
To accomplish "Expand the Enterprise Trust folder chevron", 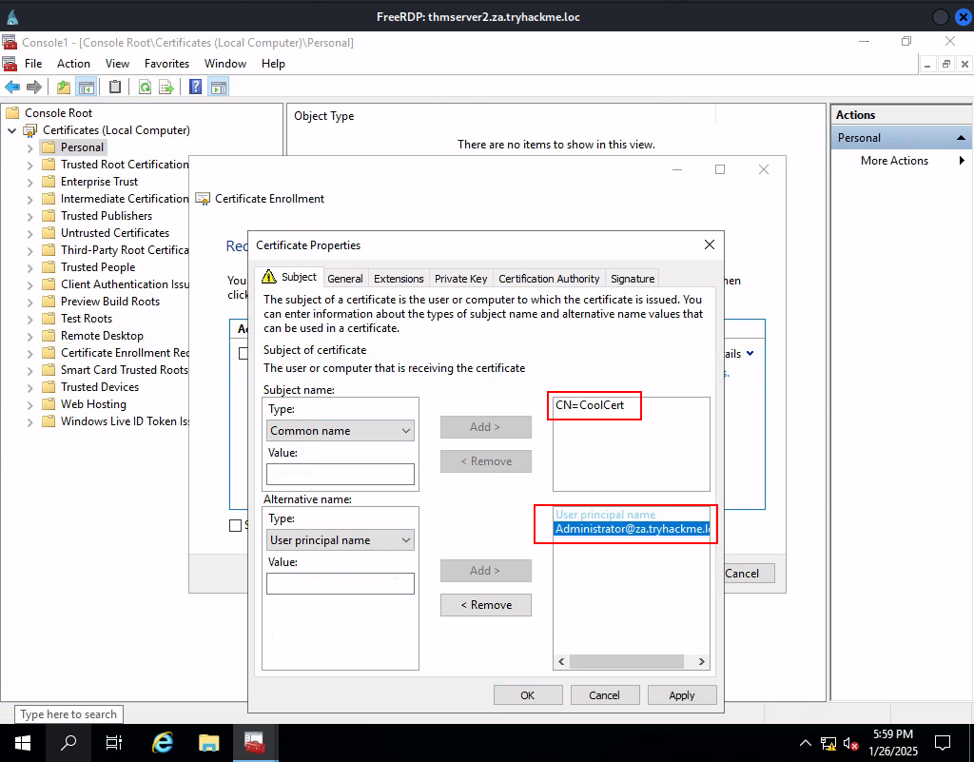I will coord(29,182).
